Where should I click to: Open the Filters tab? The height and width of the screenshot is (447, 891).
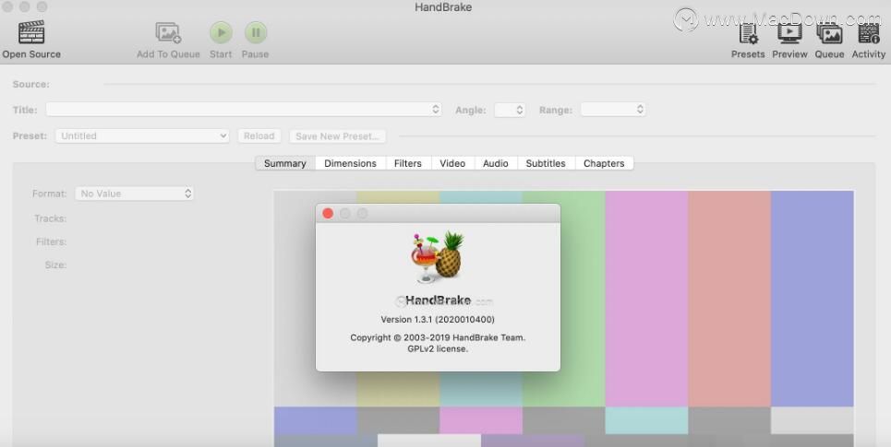click(408, 163)
